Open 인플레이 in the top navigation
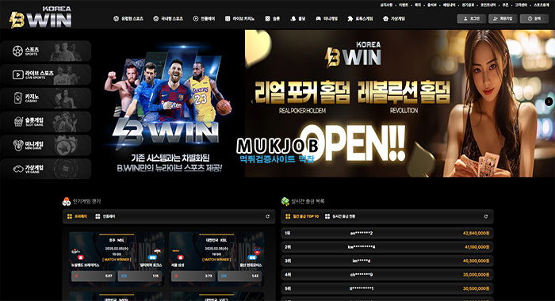Image resolution: width=555 pixels, height=301 pixels. [204, 18]
